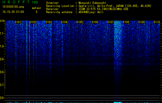
Task: Click the 0103 time marker
Action: coord(49,22)
